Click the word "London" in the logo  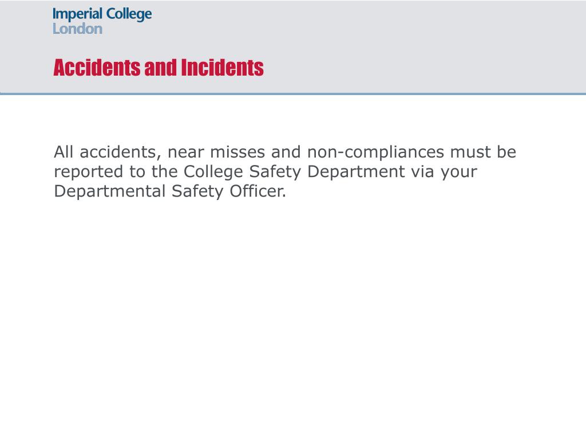pyautogui.click(x=77, y=29)
